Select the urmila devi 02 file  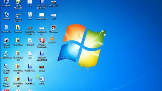(42, 31)
